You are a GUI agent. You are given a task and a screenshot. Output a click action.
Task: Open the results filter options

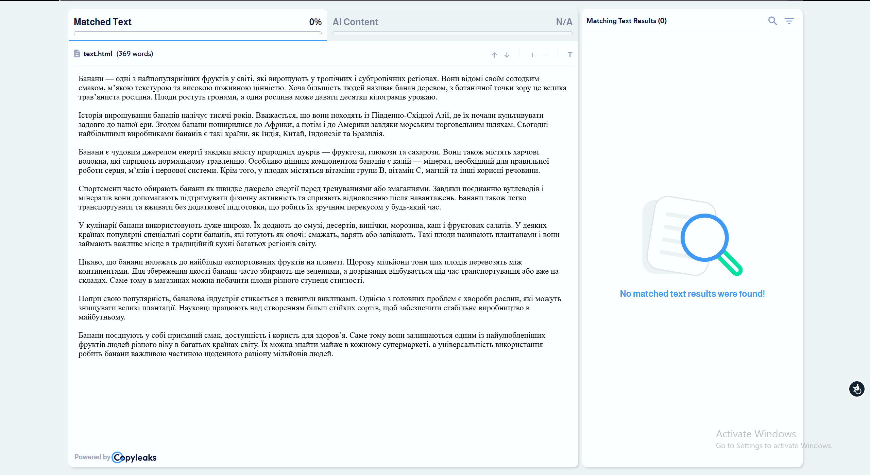[789, 21]
